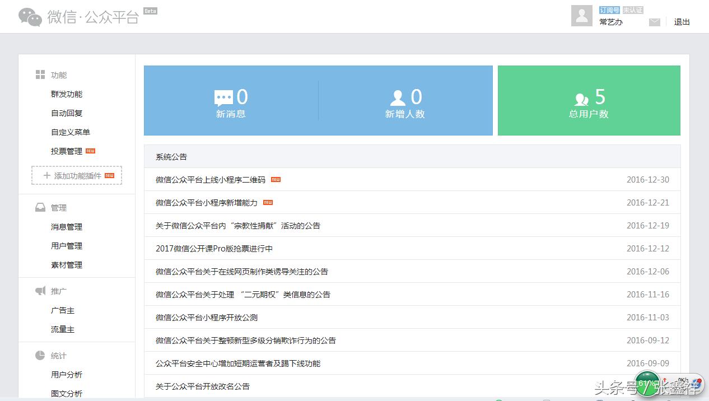The height and width of the screenshot is (401, 709).
Task: Click the WeChat Official Platform logo icon
Action: (30, 16)
